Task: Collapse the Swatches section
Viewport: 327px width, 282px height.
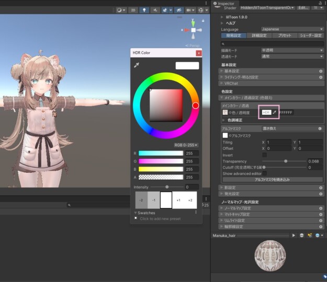Action: (x=136, y=213)
